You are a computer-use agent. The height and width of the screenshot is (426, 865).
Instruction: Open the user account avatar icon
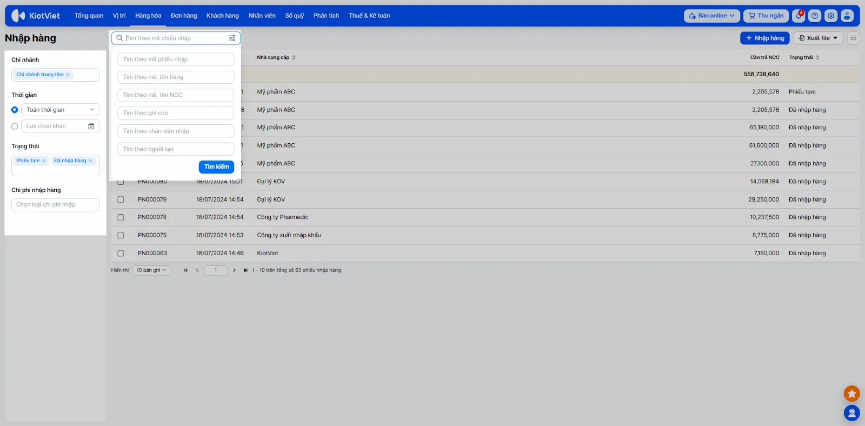click(x=847, y=16)
